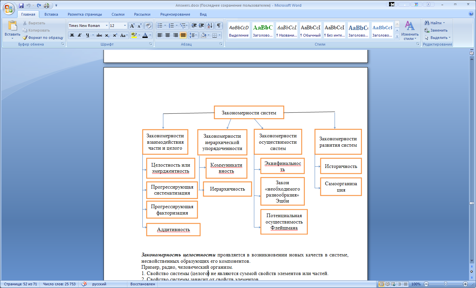The image size is (476, 288).
Task: Open the numbering list dropdown arrow
Action: 177,26
